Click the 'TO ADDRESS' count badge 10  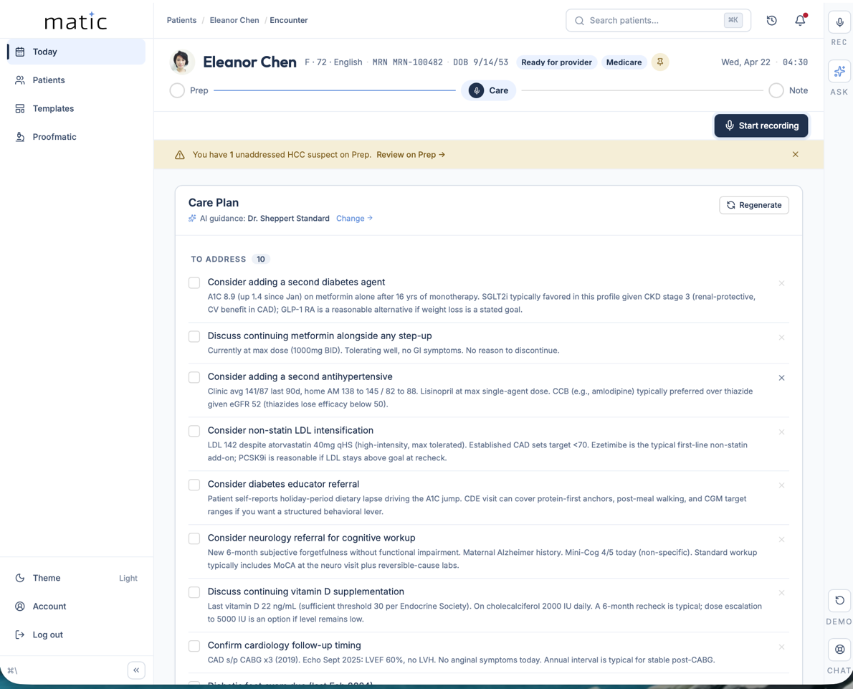point(261,259)
